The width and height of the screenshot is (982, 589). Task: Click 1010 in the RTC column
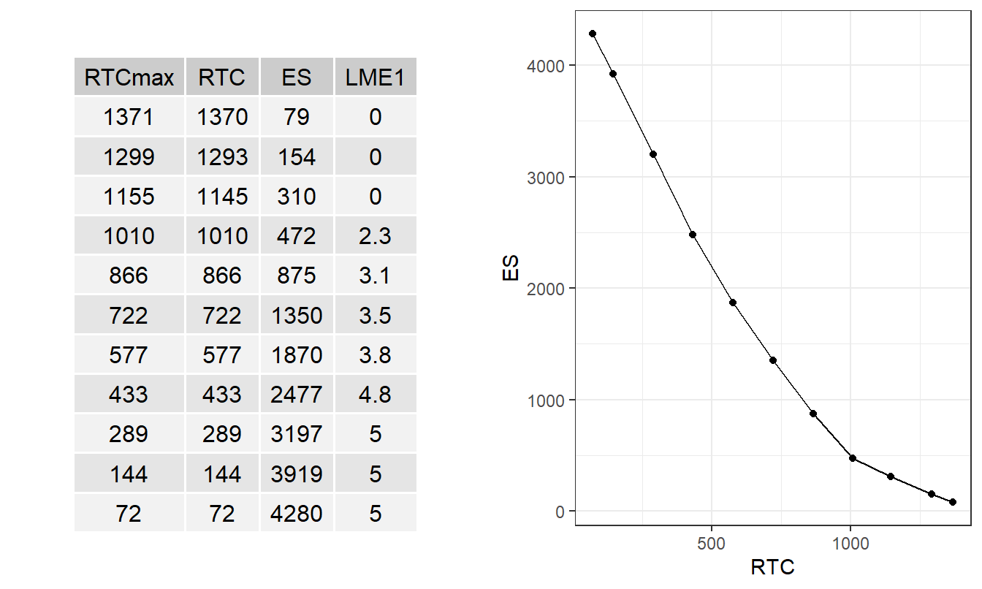[x=222, y=235]
